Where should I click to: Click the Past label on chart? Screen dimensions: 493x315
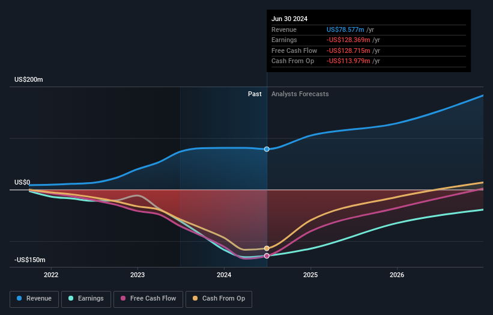(x=255, y=94)
